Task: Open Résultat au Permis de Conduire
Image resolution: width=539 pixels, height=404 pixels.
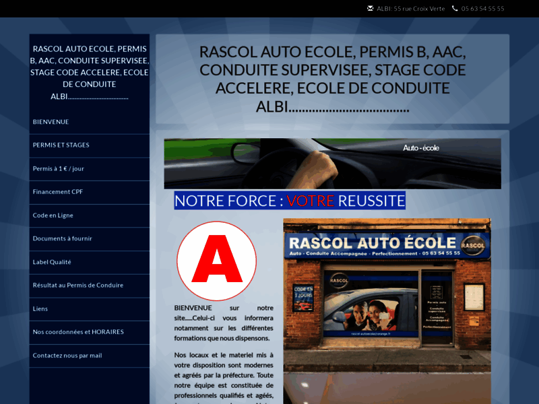Action: [x=90, y=285]
